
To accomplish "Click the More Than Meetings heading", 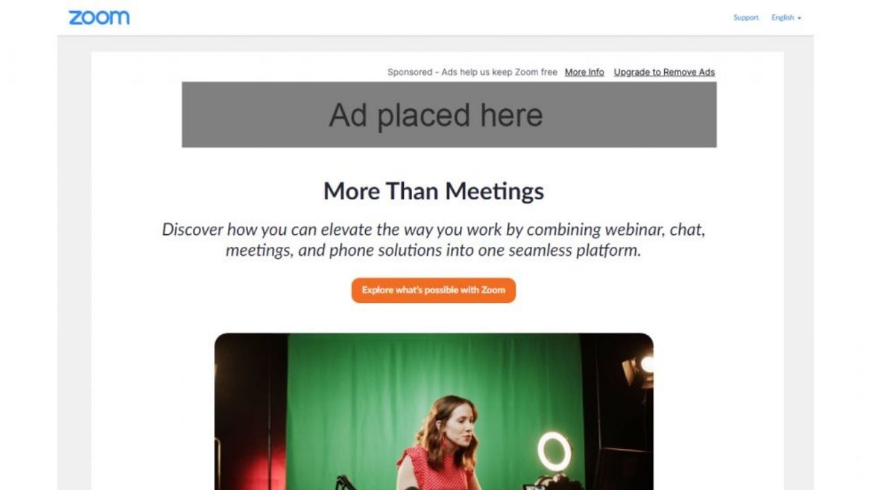I will [434, 191].
